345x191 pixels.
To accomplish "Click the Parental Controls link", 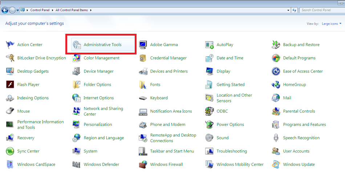I will coord(299,111).
